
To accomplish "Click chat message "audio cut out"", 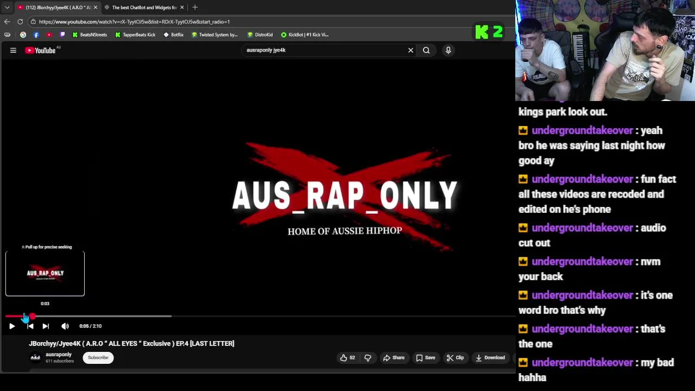I will point(592,235).
